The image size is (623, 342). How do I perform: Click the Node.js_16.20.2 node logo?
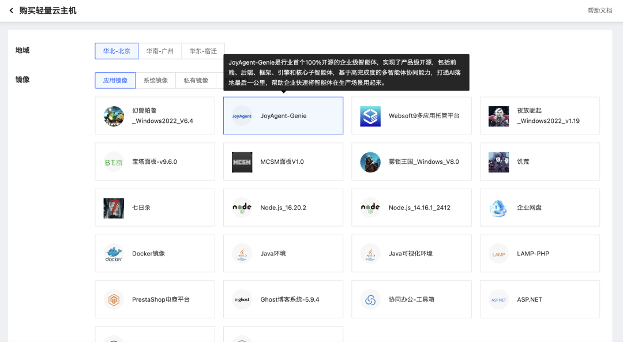(242, 208)
